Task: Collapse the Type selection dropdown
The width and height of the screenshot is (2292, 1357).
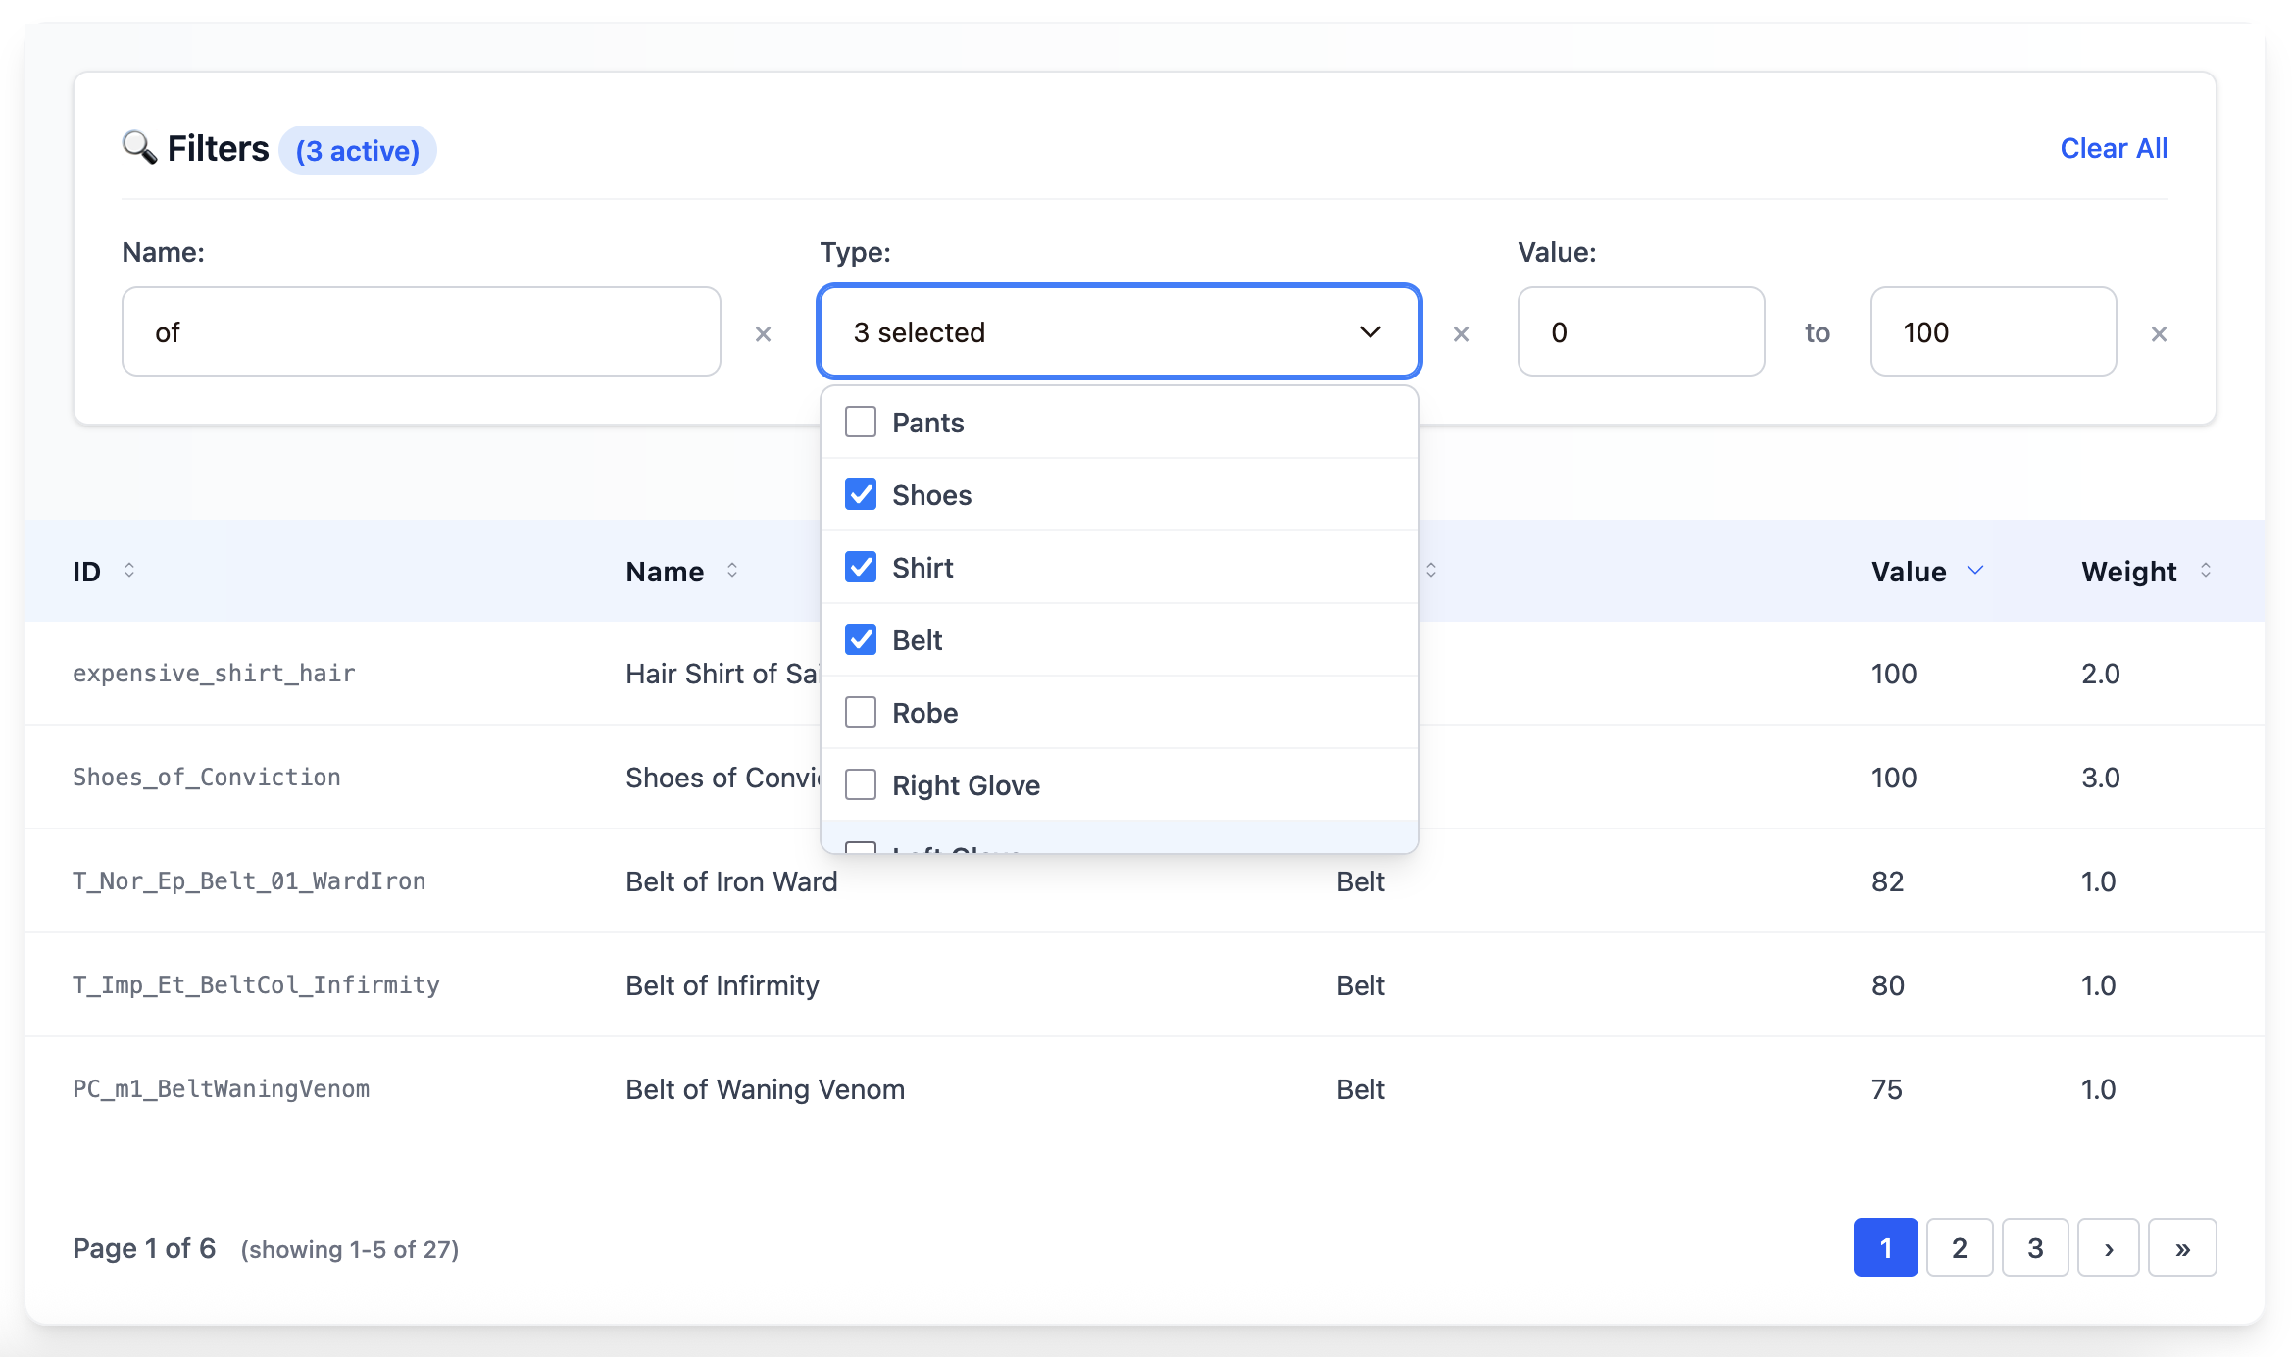Action: tap(1371, 331)
